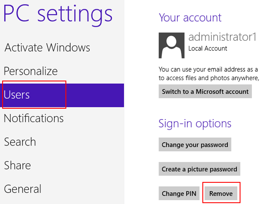Click the administrator1 account name
This screenshot has height=204, width=260.
[222, 37]
